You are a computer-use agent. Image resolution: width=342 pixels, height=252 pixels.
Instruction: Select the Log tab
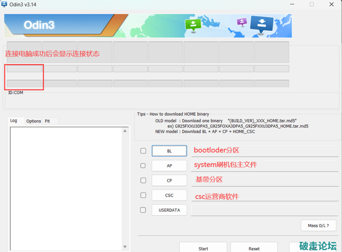point(14,120)
